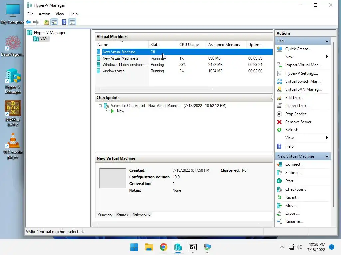Click the Revert action icon
Screen dimensions: 341x255
[279, 197]
